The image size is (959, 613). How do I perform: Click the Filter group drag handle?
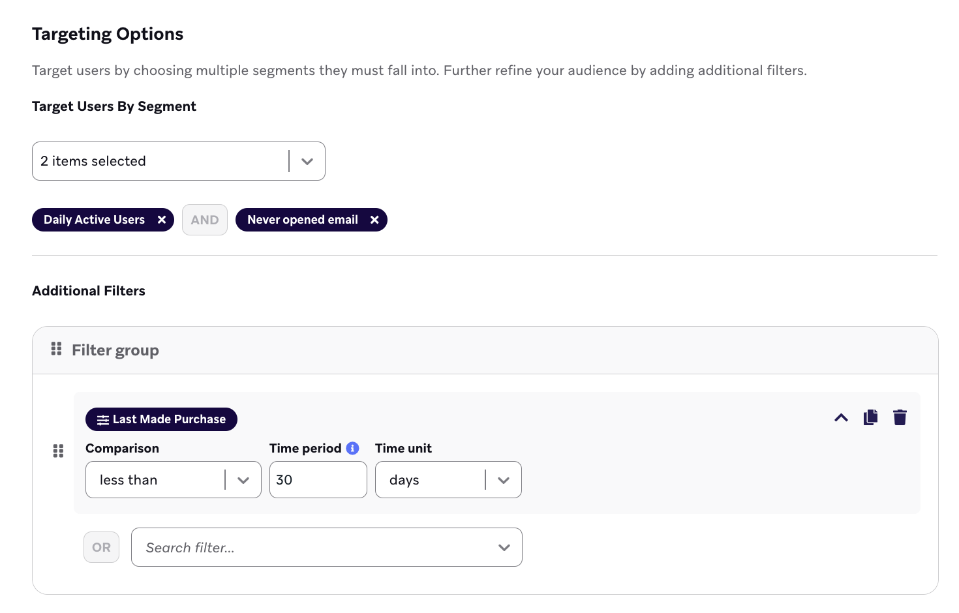[56, 350]
